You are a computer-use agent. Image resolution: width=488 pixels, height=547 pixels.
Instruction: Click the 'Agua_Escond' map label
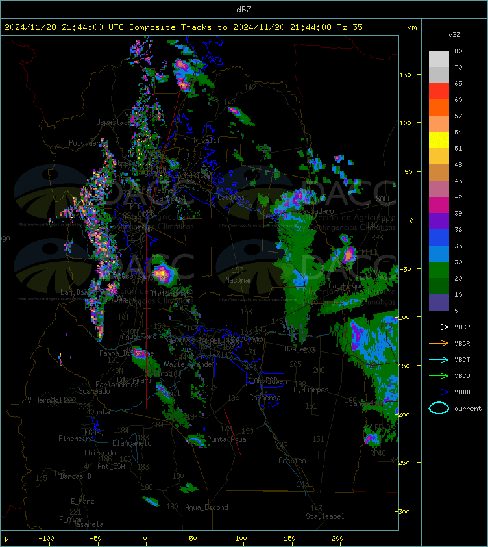pos(206,507)
